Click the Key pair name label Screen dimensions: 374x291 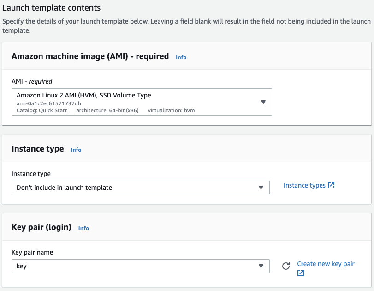pyautogui.click(x=32, y=252)
